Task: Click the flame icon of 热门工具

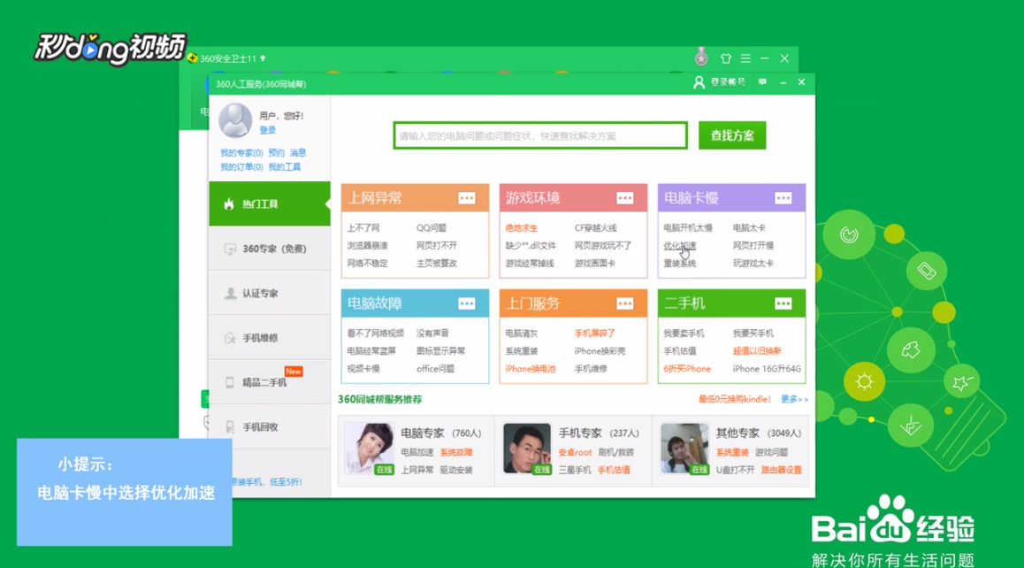Action: click(228, 203)
